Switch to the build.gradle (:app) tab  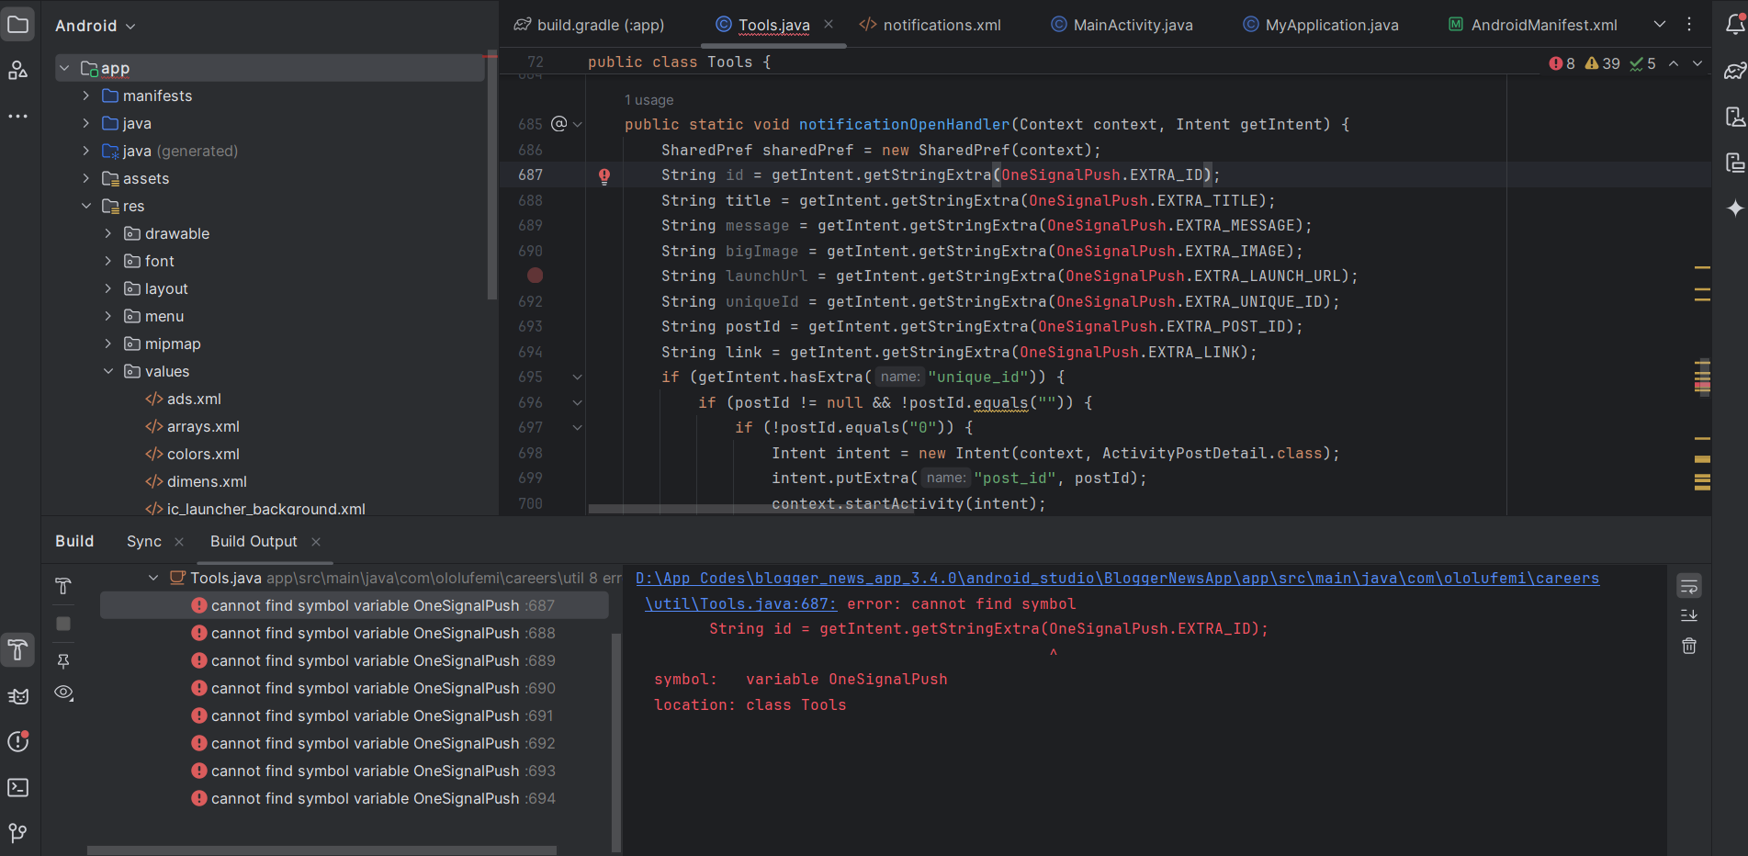[589, 25]
